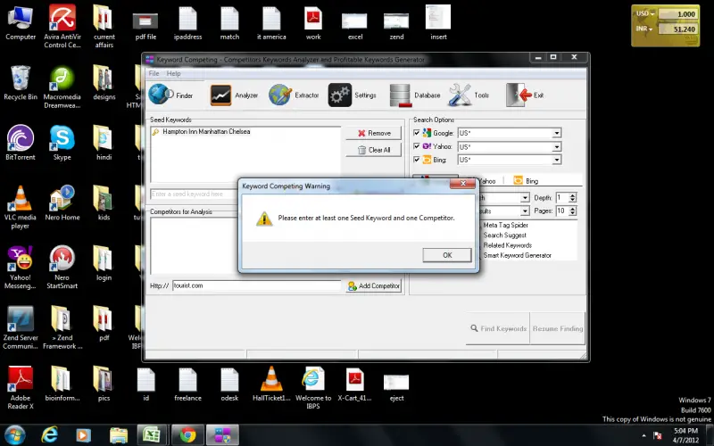This screenshot has width=714, height=446.
Task: Click the Clear All button
Action: coord(373,150)
